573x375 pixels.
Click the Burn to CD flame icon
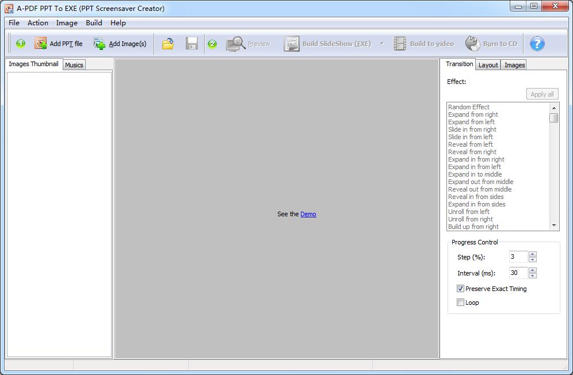pyautogui.click(x=472, y=44)
